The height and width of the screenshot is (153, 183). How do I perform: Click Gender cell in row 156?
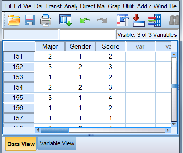click(x=80, y=108)
